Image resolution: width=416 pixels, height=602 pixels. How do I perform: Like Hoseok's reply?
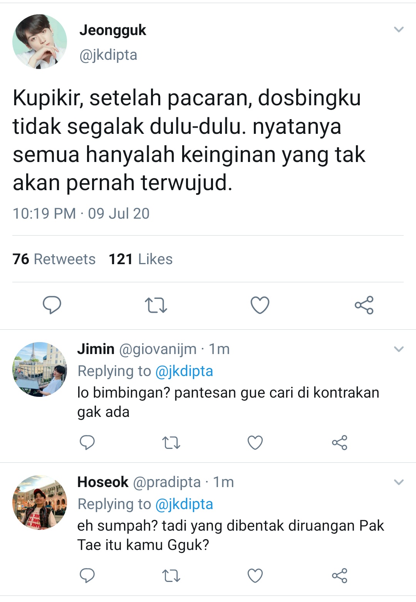255,575
